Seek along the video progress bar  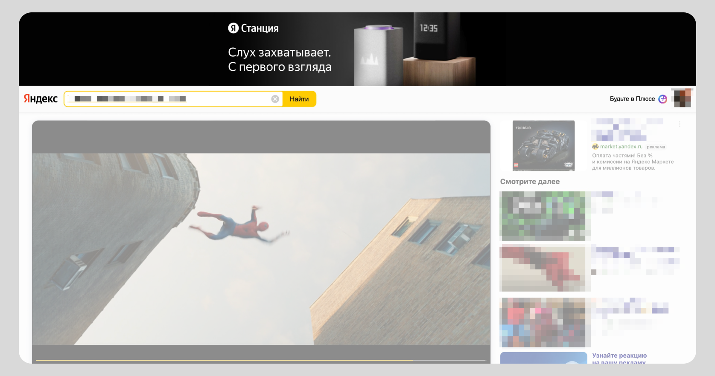pos(261,360)
